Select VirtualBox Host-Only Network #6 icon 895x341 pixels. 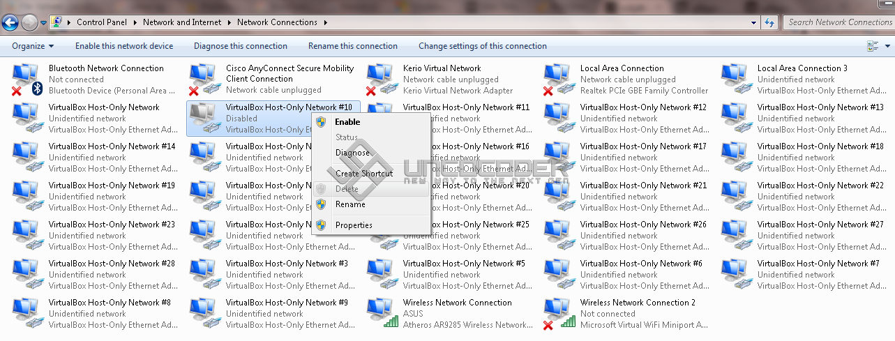coord(559,275)
